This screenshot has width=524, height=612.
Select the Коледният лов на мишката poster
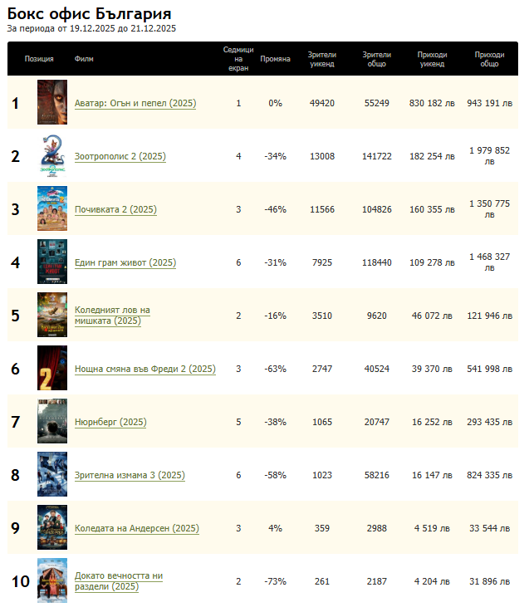[51, 316]
